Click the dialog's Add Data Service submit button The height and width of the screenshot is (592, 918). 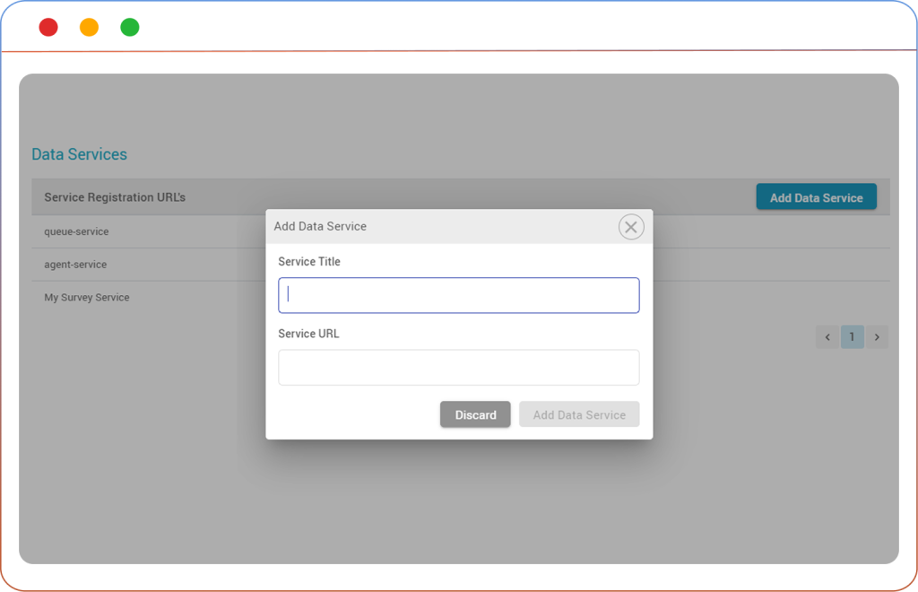point(579,414)
